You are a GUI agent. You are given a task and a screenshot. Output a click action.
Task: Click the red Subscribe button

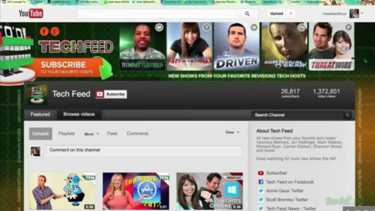(111, 94)
